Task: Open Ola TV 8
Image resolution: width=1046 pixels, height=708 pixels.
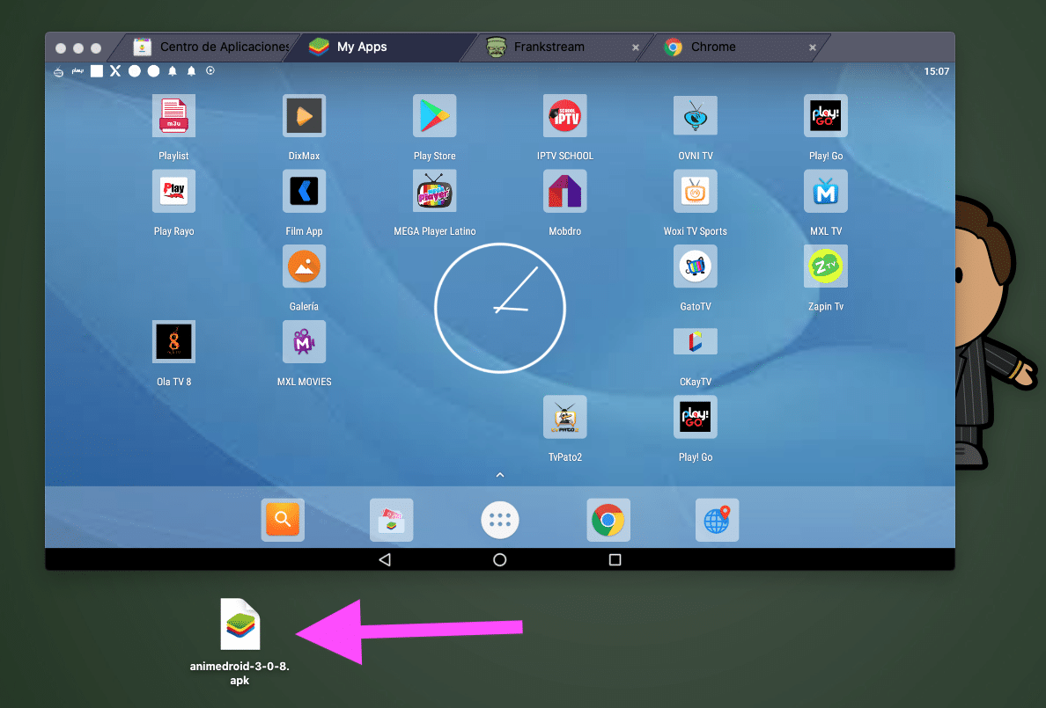Action: [x=173, y=341]
